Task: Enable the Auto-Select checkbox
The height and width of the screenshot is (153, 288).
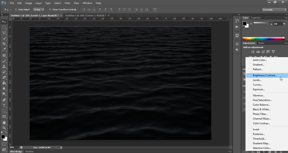Action: pos(16,10)
